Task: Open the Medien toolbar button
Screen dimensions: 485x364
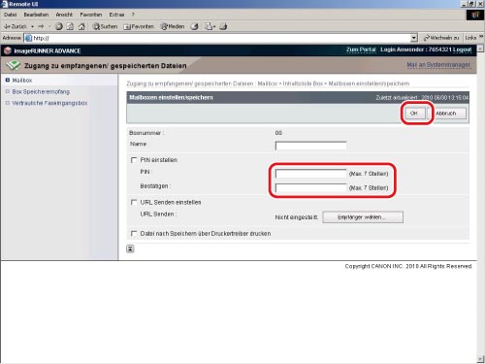Action: (x=173, y=26)
